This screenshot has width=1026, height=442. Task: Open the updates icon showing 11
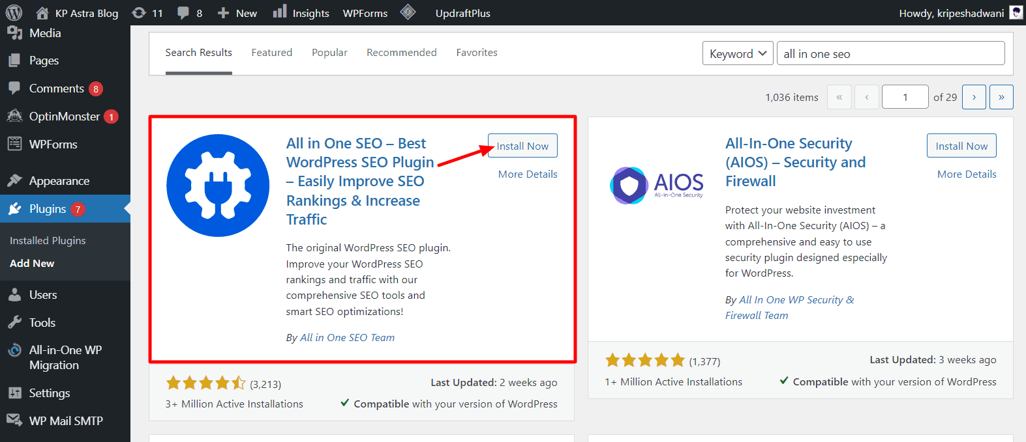139,13
